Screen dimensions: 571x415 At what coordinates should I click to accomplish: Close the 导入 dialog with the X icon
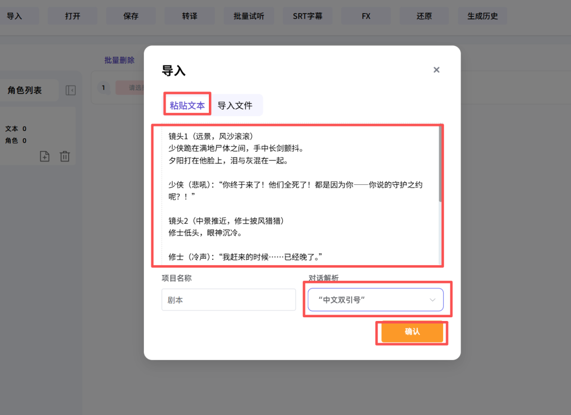[x=436, y=70]
